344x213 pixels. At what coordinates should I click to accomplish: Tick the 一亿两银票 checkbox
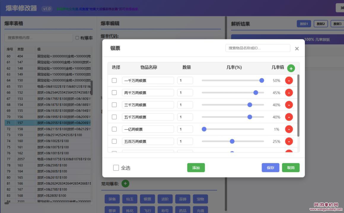(114, 129)
